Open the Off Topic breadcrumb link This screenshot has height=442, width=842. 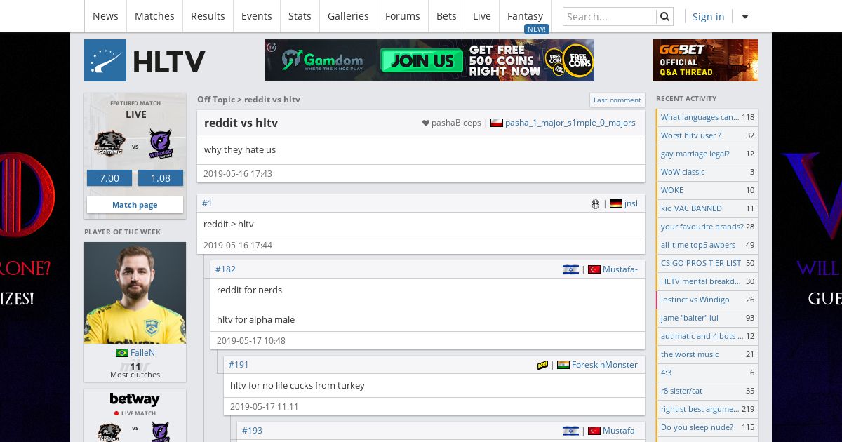point(216,100)
